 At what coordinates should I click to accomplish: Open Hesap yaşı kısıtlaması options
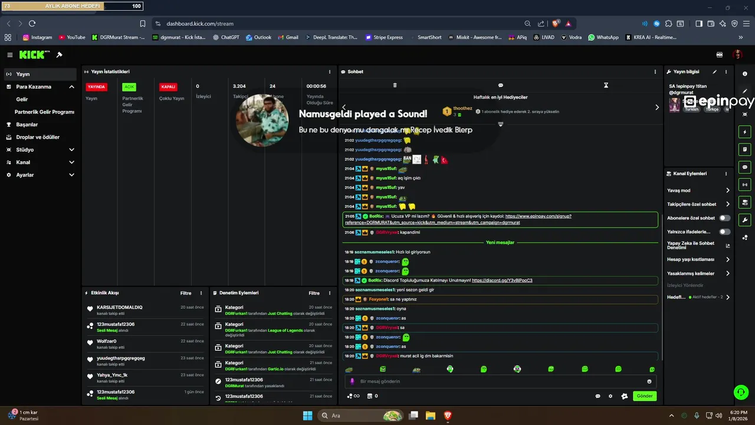pos(698,259)
